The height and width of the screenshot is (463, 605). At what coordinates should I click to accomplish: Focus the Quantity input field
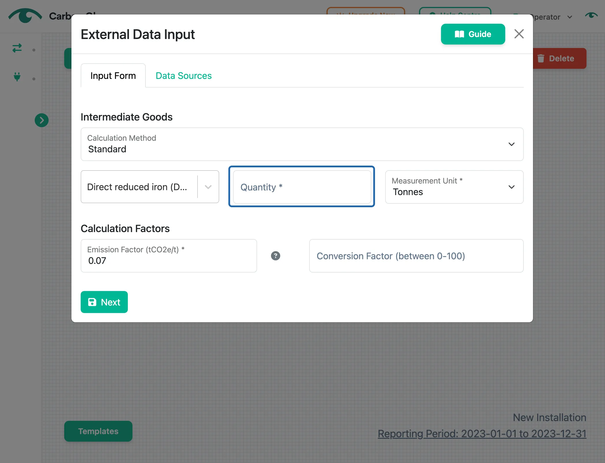(302, 187)
